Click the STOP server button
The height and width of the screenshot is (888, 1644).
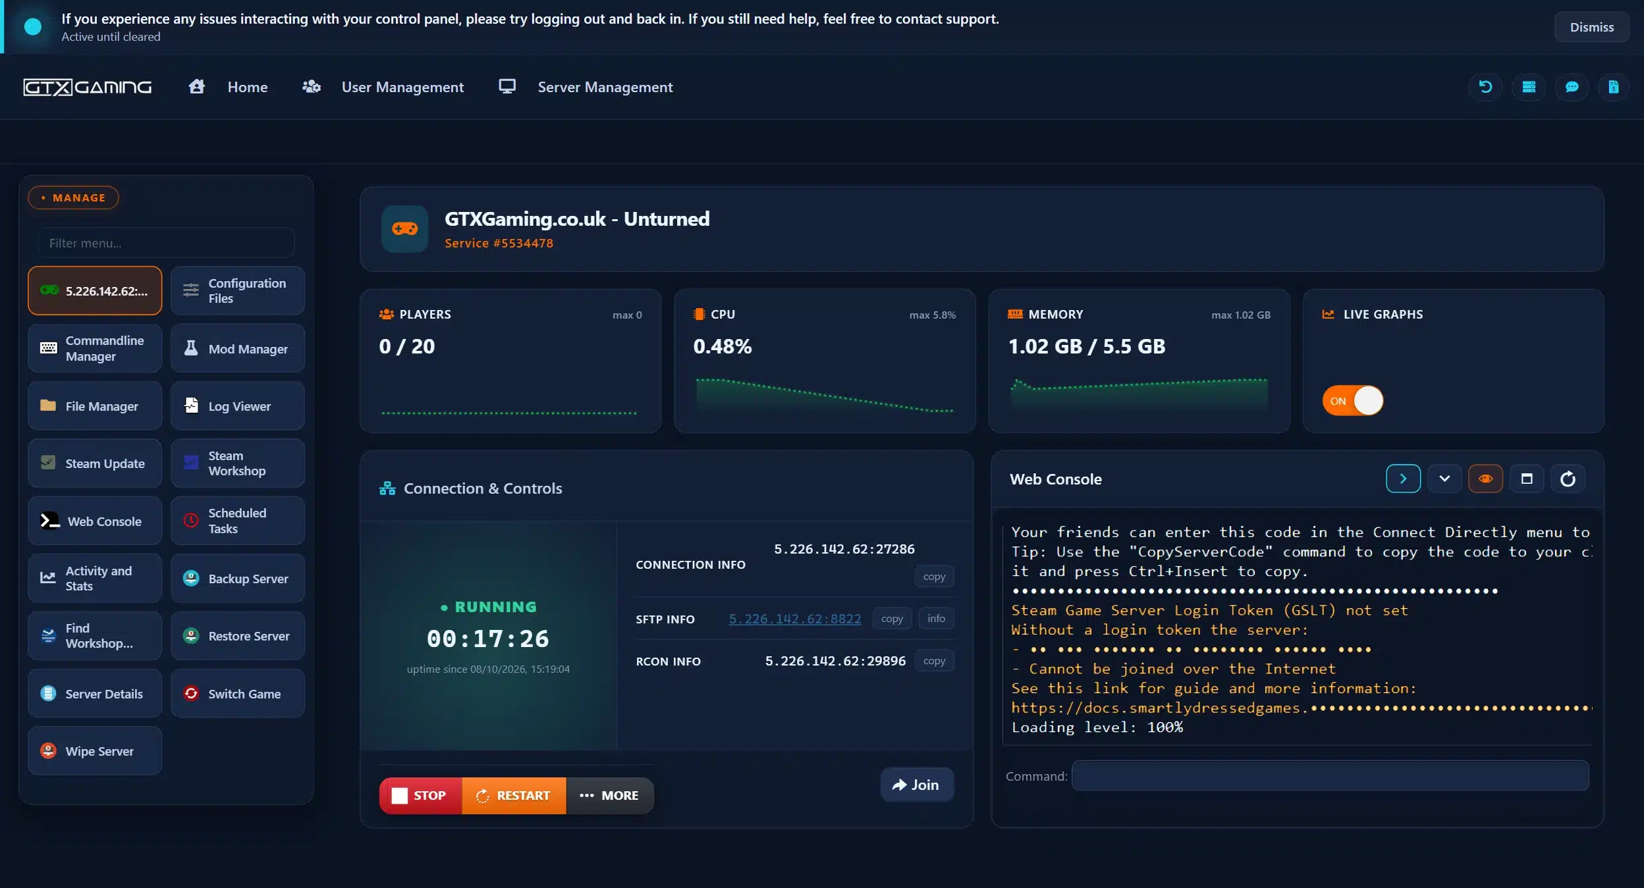point(421,795)
